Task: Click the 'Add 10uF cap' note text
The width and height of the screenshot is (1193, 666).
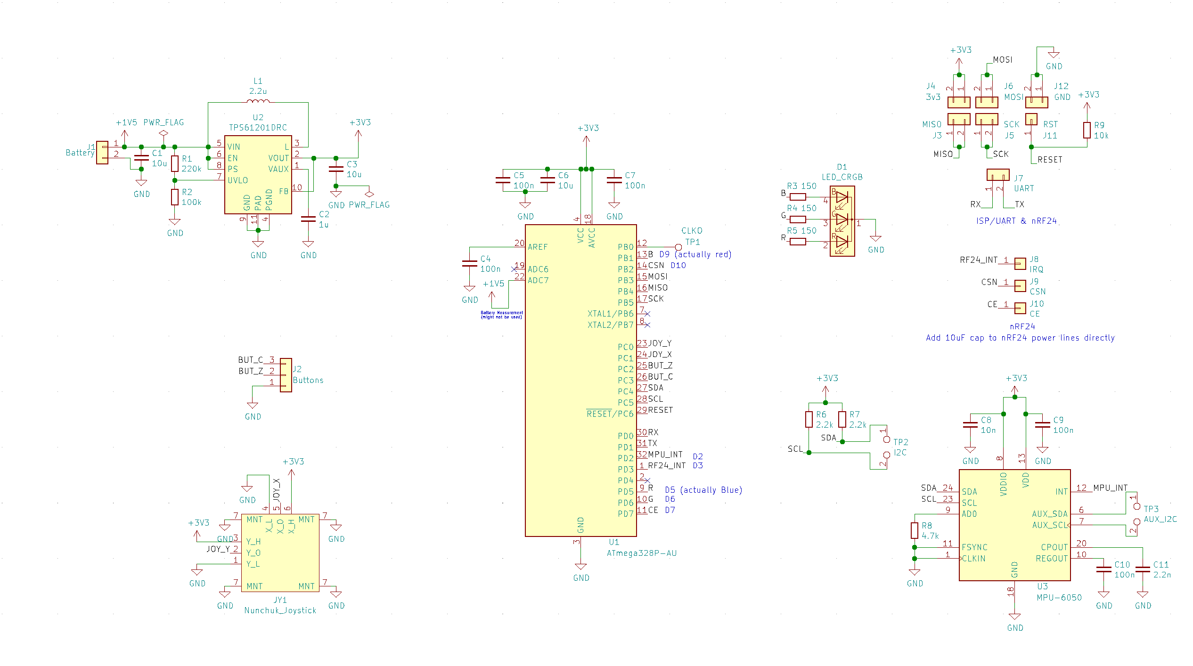Action: (1020, 338)
